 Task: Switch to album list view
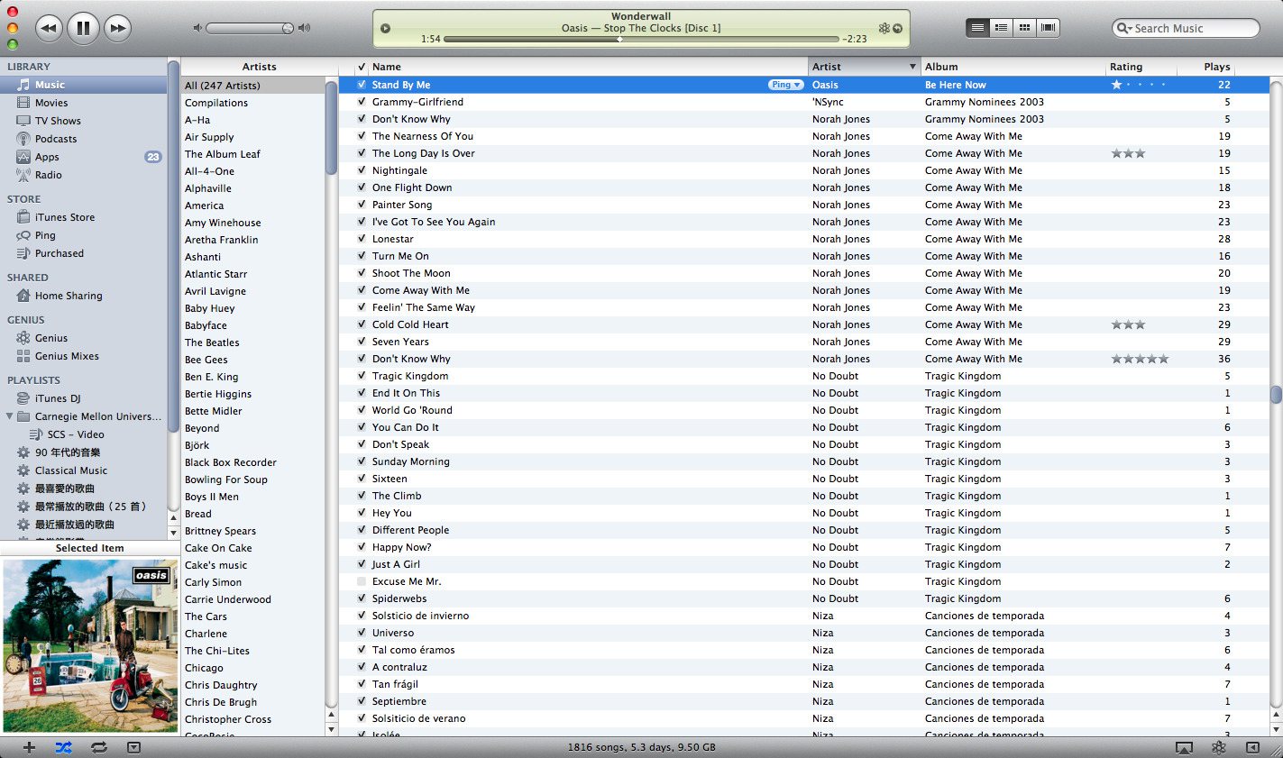click(x=1001, y=28)
